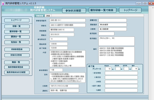Image resolution: width=154 pixels, height=100 pixels.
Task: Click the 開始時 count field
Action: (x=108, y=69)
